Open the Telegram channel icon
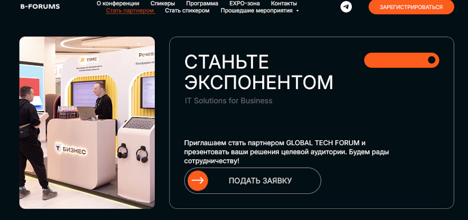 point(346,7)
